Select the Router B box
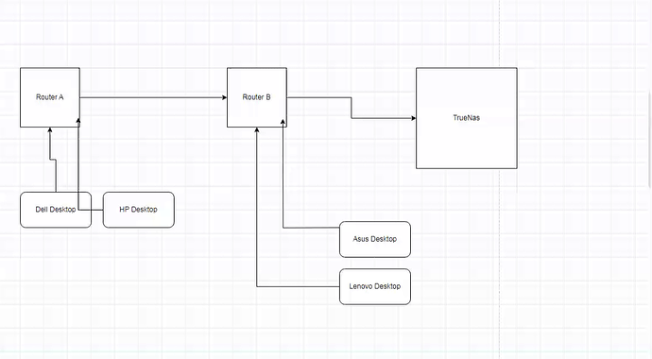 [x=257, y=97]
